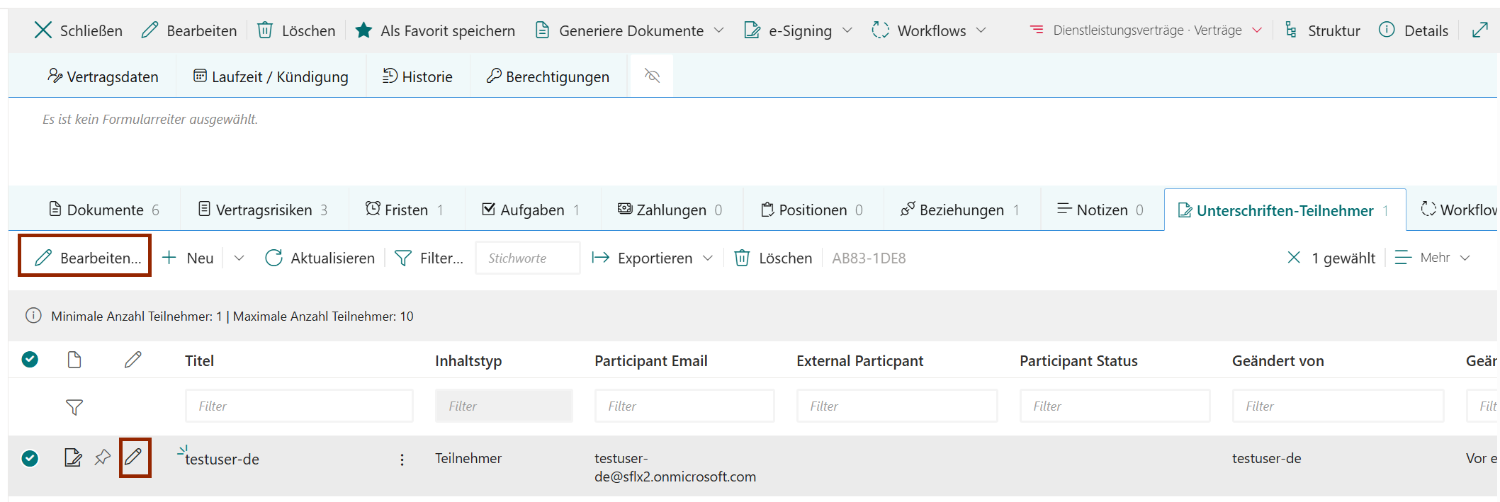Open the Laufzeit / Kündigung tab
This screenshot has height=502, width=1500.
coord(271,76)
